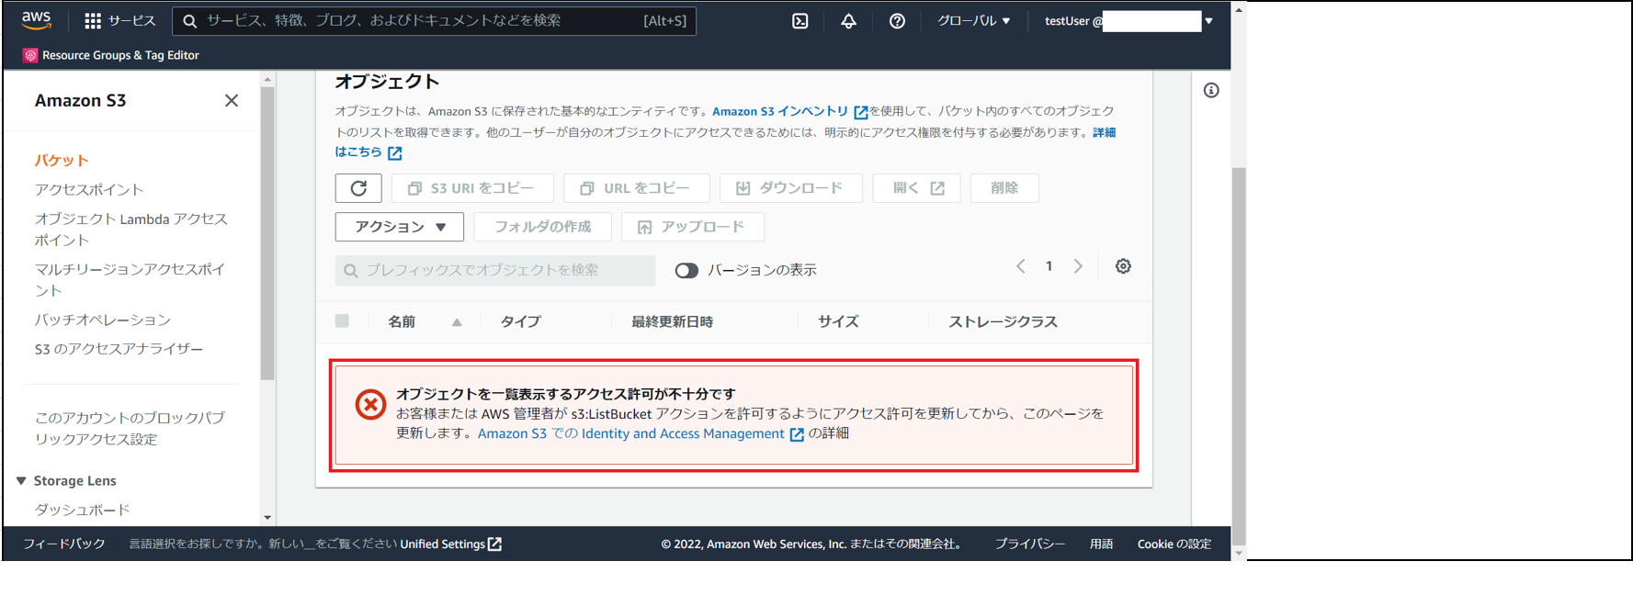This screenshot has height=595, width=1633.
Task: Select バケット in the sidebar
Action: tap(62, 161)
